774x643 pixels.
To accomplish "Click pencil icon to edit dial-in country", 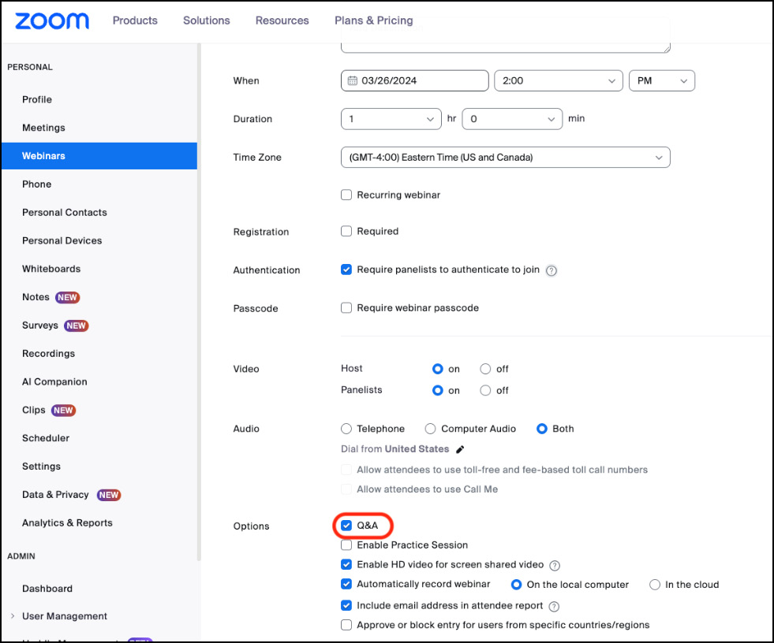I will pyautogui.click(x=460, y=449).
